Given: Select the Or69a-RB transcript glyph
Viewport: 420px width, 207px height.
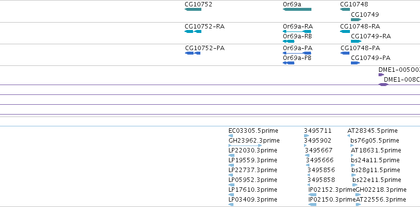Looking at the screenshot, I should click(289, 41).
